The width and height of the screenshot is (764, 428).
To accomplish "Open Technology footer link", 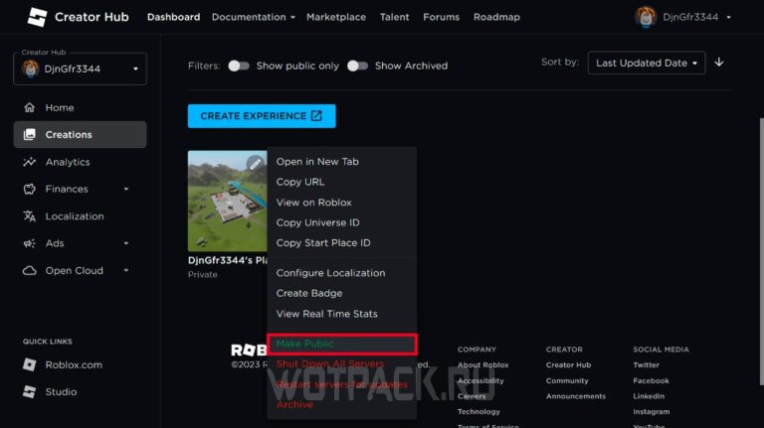I will click(x=478, y=411).
